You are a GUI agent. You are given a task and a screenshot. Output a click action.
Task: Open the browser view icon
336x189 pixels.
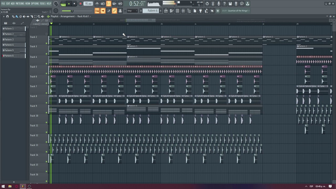tap(189, 11)
